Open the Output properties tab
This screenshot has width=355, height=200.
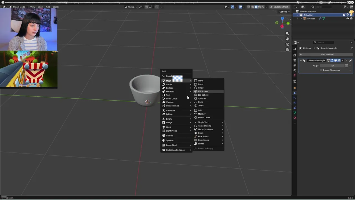[x=295, y=60]
